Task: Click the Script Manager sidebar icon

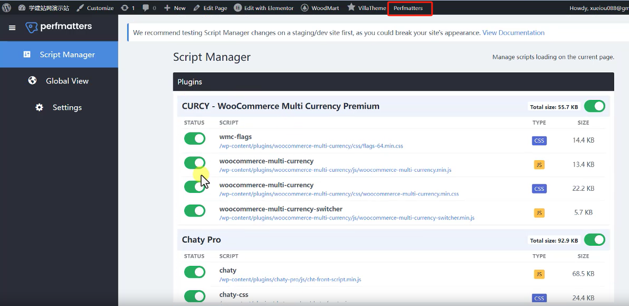Action: (27, 54)
